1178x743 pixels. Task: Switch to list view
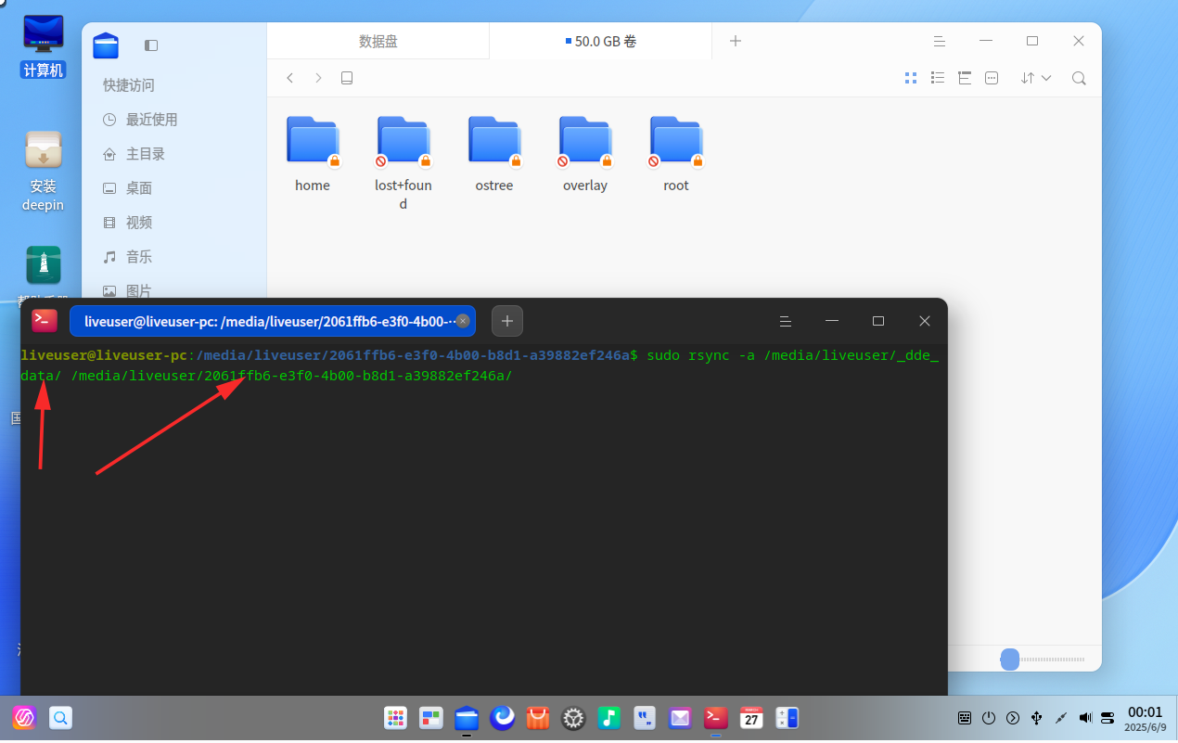(x=938, y=78)
